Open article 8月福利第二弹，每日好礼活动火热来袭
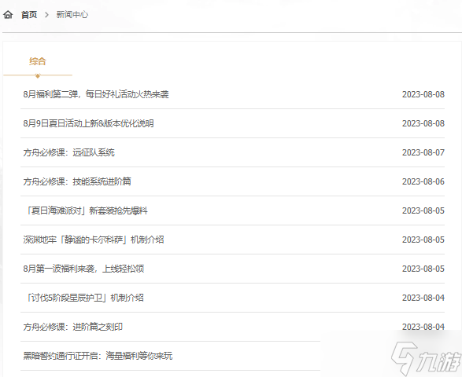This screenshot has height=377, width=462. click(x=96, y=94)
